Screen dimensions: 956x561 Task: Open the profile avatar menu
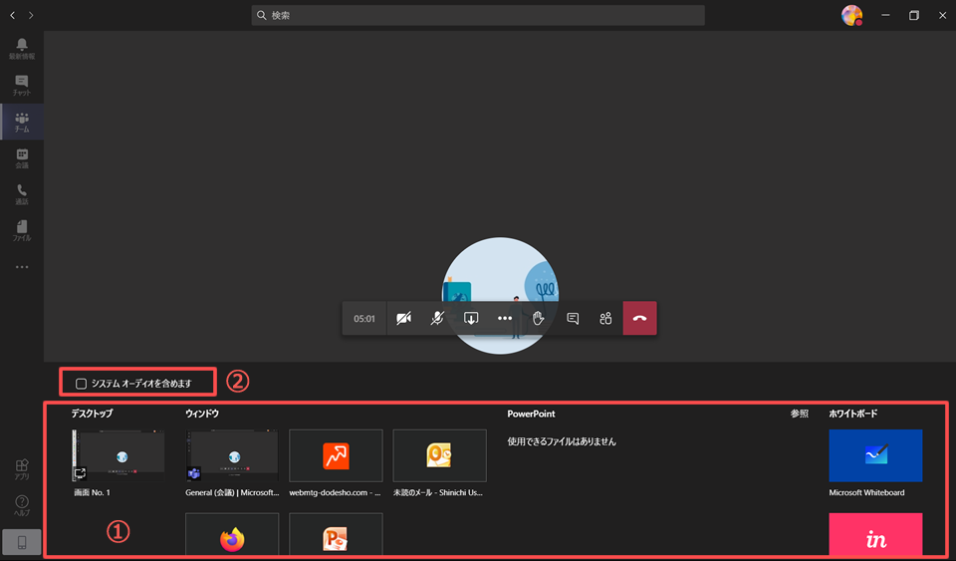coord(851,15)
